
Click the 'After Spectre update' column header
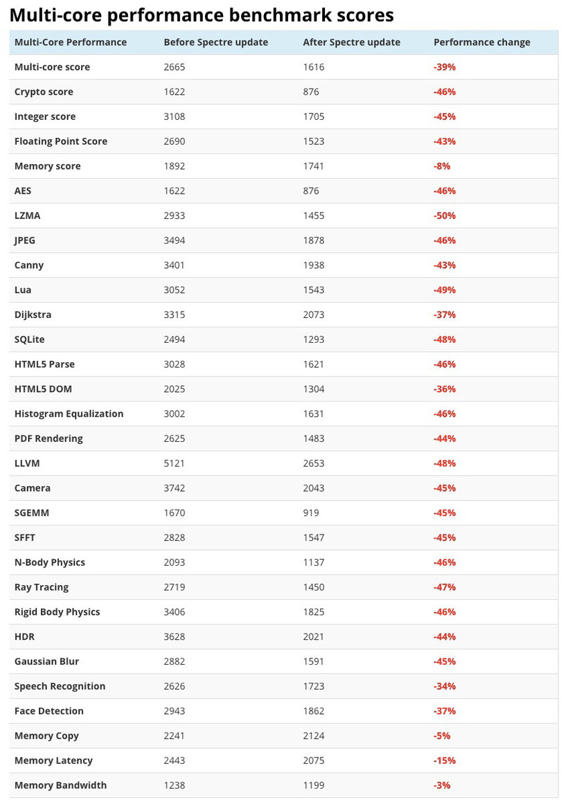pyautogui.click(x=351, y=42)
